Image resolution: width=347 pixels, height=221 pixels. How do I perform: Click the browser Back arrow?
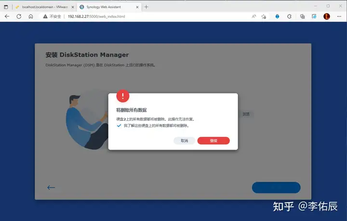coord(7,16)
